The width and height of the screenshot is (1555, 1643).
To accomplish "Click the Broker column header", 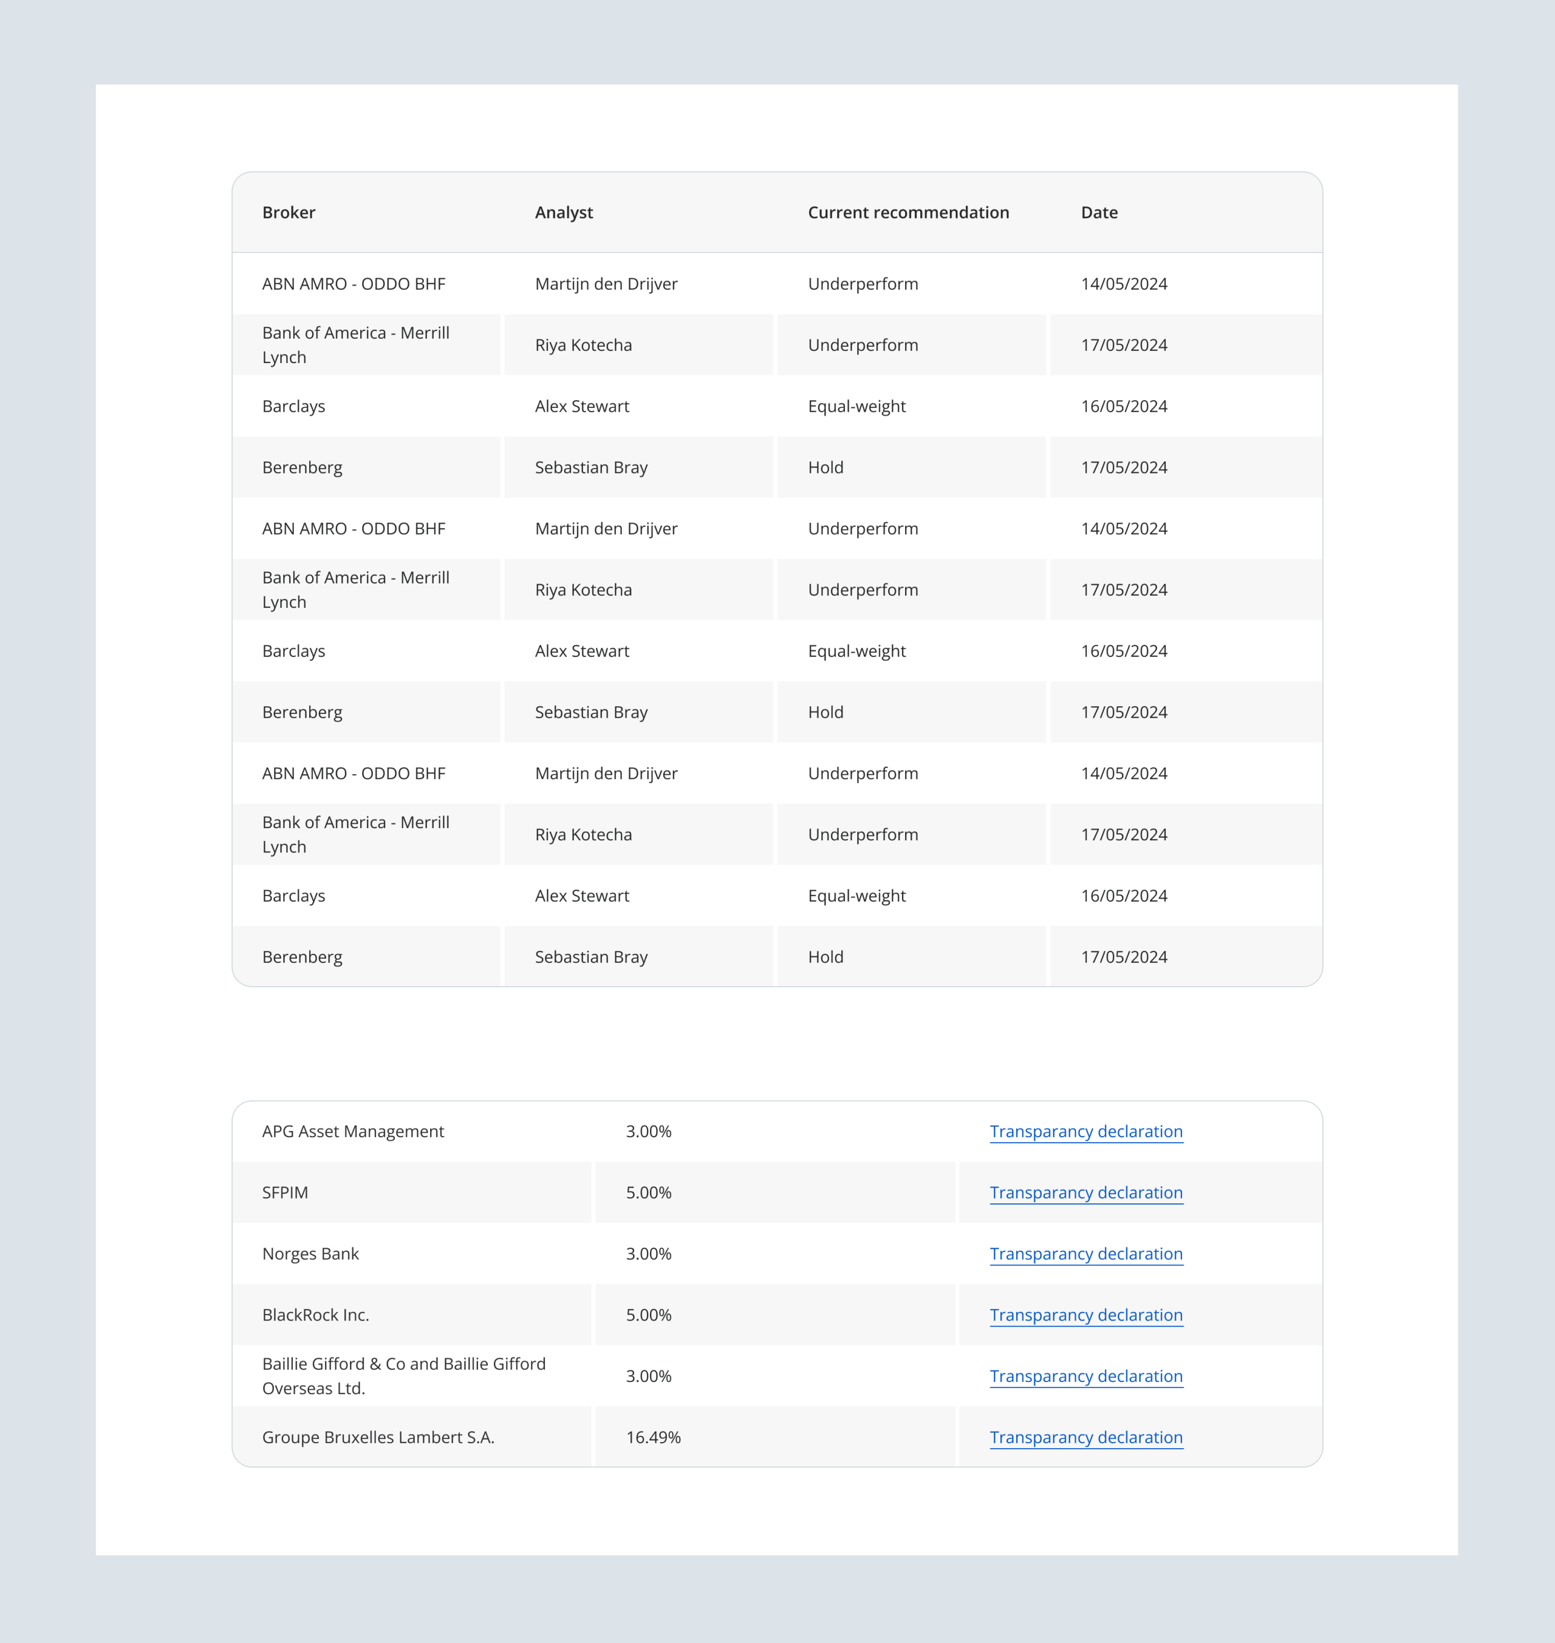I will click(x=289, y=212).
